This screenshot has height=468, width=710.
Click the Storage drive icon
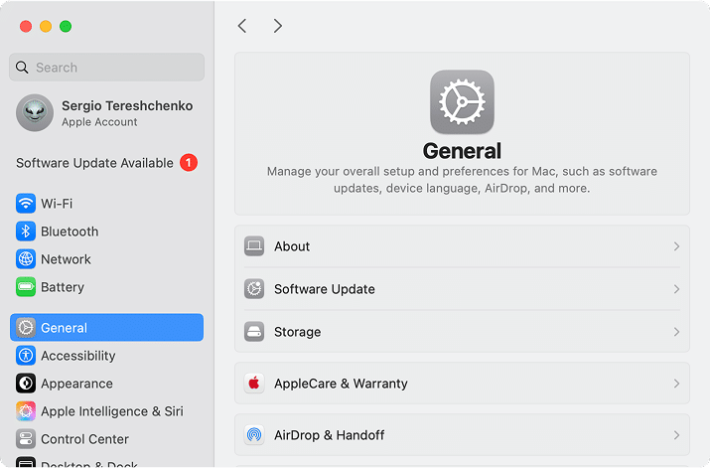coord(254,332)
